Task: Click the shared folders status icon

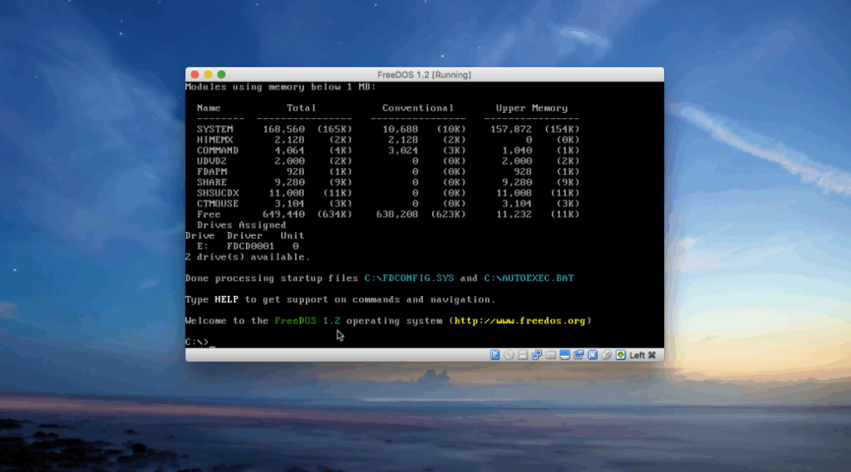Action: 551,355
